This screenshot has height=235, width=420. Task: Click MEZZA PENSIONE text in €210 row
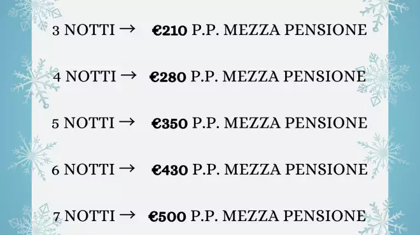point(295,30)
